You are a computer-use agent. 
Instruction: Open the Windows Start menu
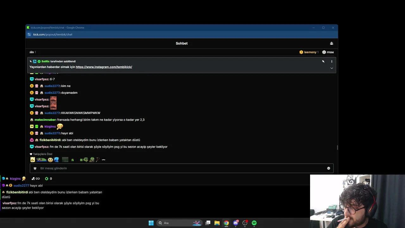151,223
